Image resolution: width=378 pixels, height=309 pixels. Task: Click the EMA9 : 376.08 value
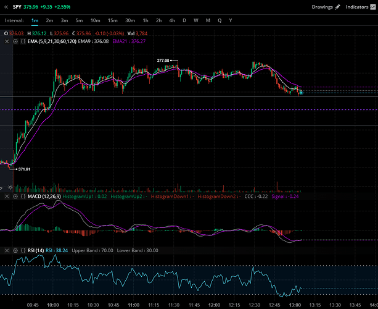93,41
